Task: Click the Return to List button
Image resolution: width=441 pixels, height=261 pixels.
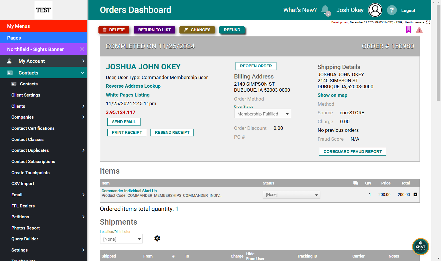Action: pyautogui.click(x=154, y=30)
